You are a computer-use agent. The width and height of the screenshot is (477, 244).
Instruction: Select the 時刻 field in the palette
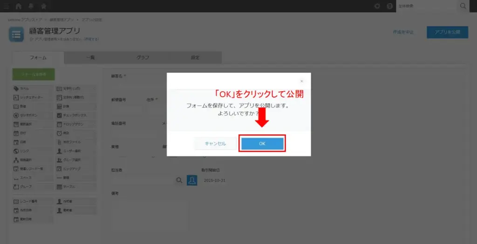(77, 133)
